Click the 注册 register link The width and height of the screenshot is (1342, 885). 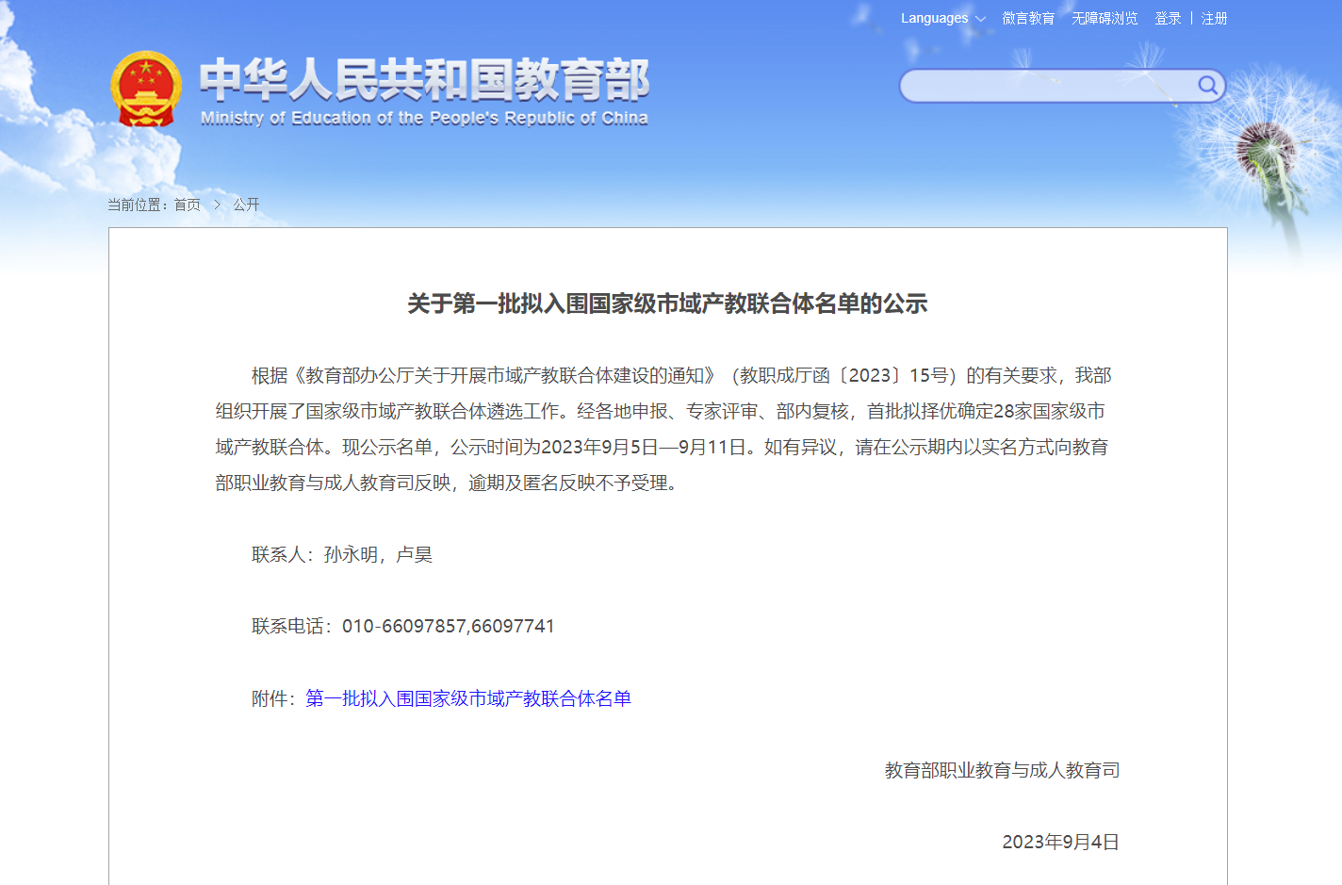click(x=1214, y=18)
